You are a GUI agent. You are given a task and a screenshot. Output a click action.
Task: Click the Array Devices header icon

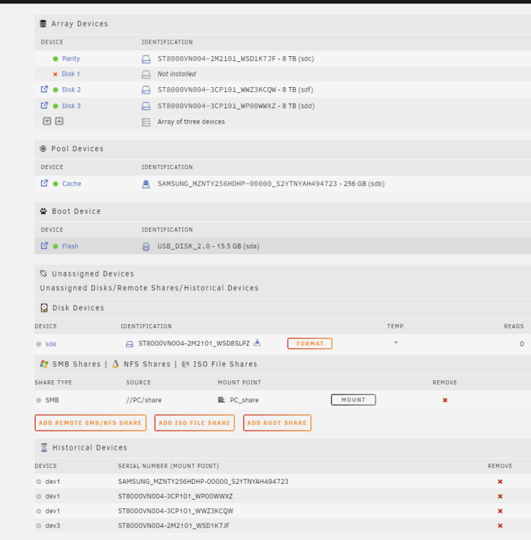click(x=43, y=24)
